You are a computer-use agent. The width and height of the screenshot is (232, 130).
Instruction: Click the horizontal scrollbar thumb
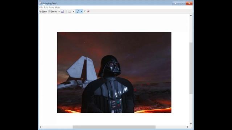pos(114,127)
